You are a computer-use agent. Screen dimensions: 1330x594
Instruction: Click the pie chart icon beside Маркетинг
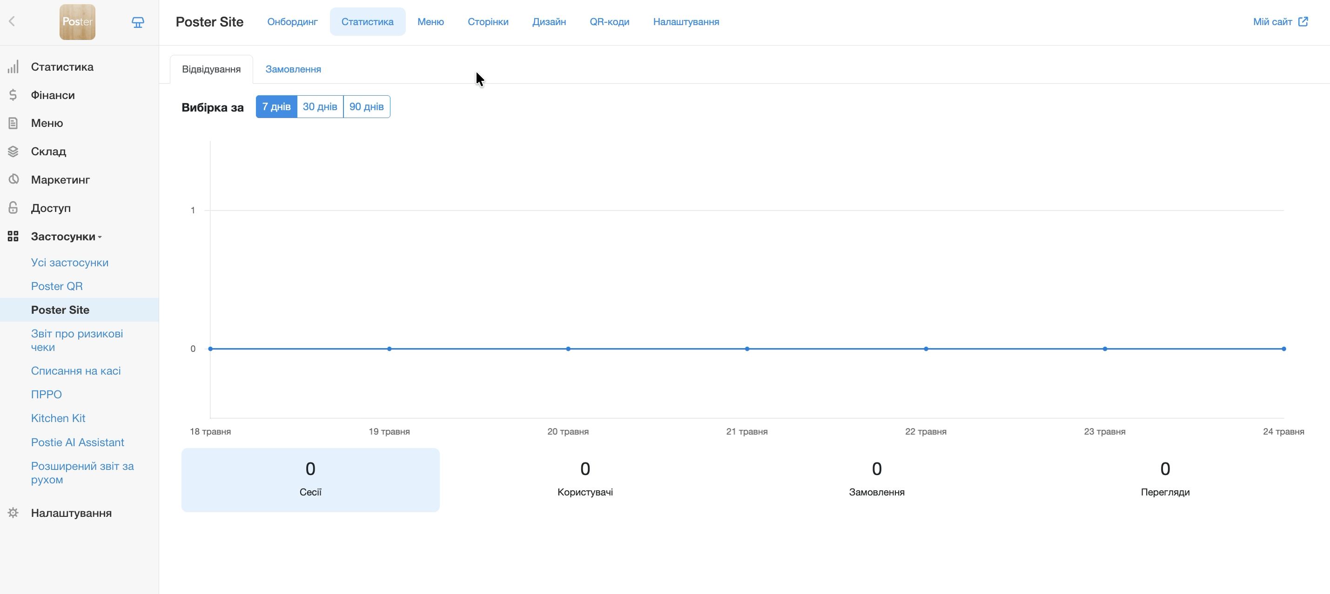[13, 179]
